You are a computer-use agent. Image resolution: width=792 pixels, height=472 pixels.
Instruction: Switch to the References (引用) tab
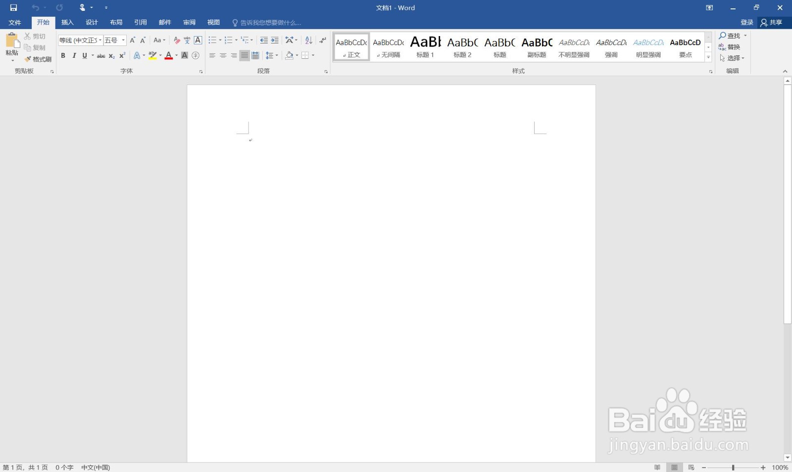(141, 23)
